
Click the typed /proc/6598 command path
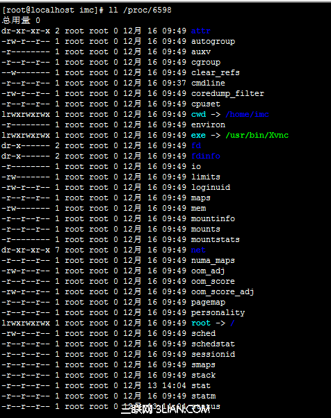[x=147, y=10]
